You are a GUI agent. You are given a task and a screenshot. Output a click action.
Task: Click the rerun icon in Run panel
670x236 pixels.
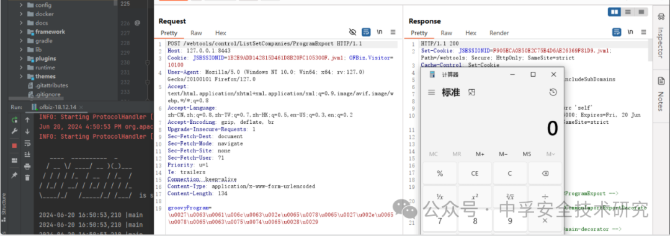[14, 120]
